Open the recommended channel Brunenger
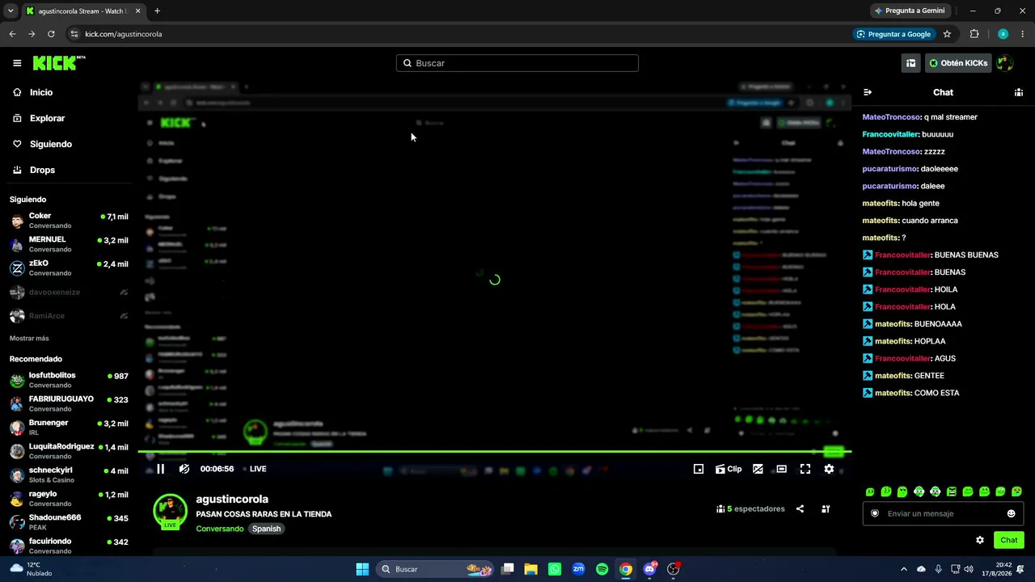The height and width of the screenshot is (582, 1035). 69,427
